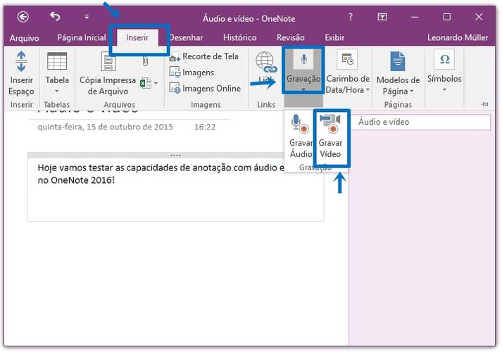Viewport: 502px width, 352px height.
Task: Click Imagens Online
Action: click(205, 88)
